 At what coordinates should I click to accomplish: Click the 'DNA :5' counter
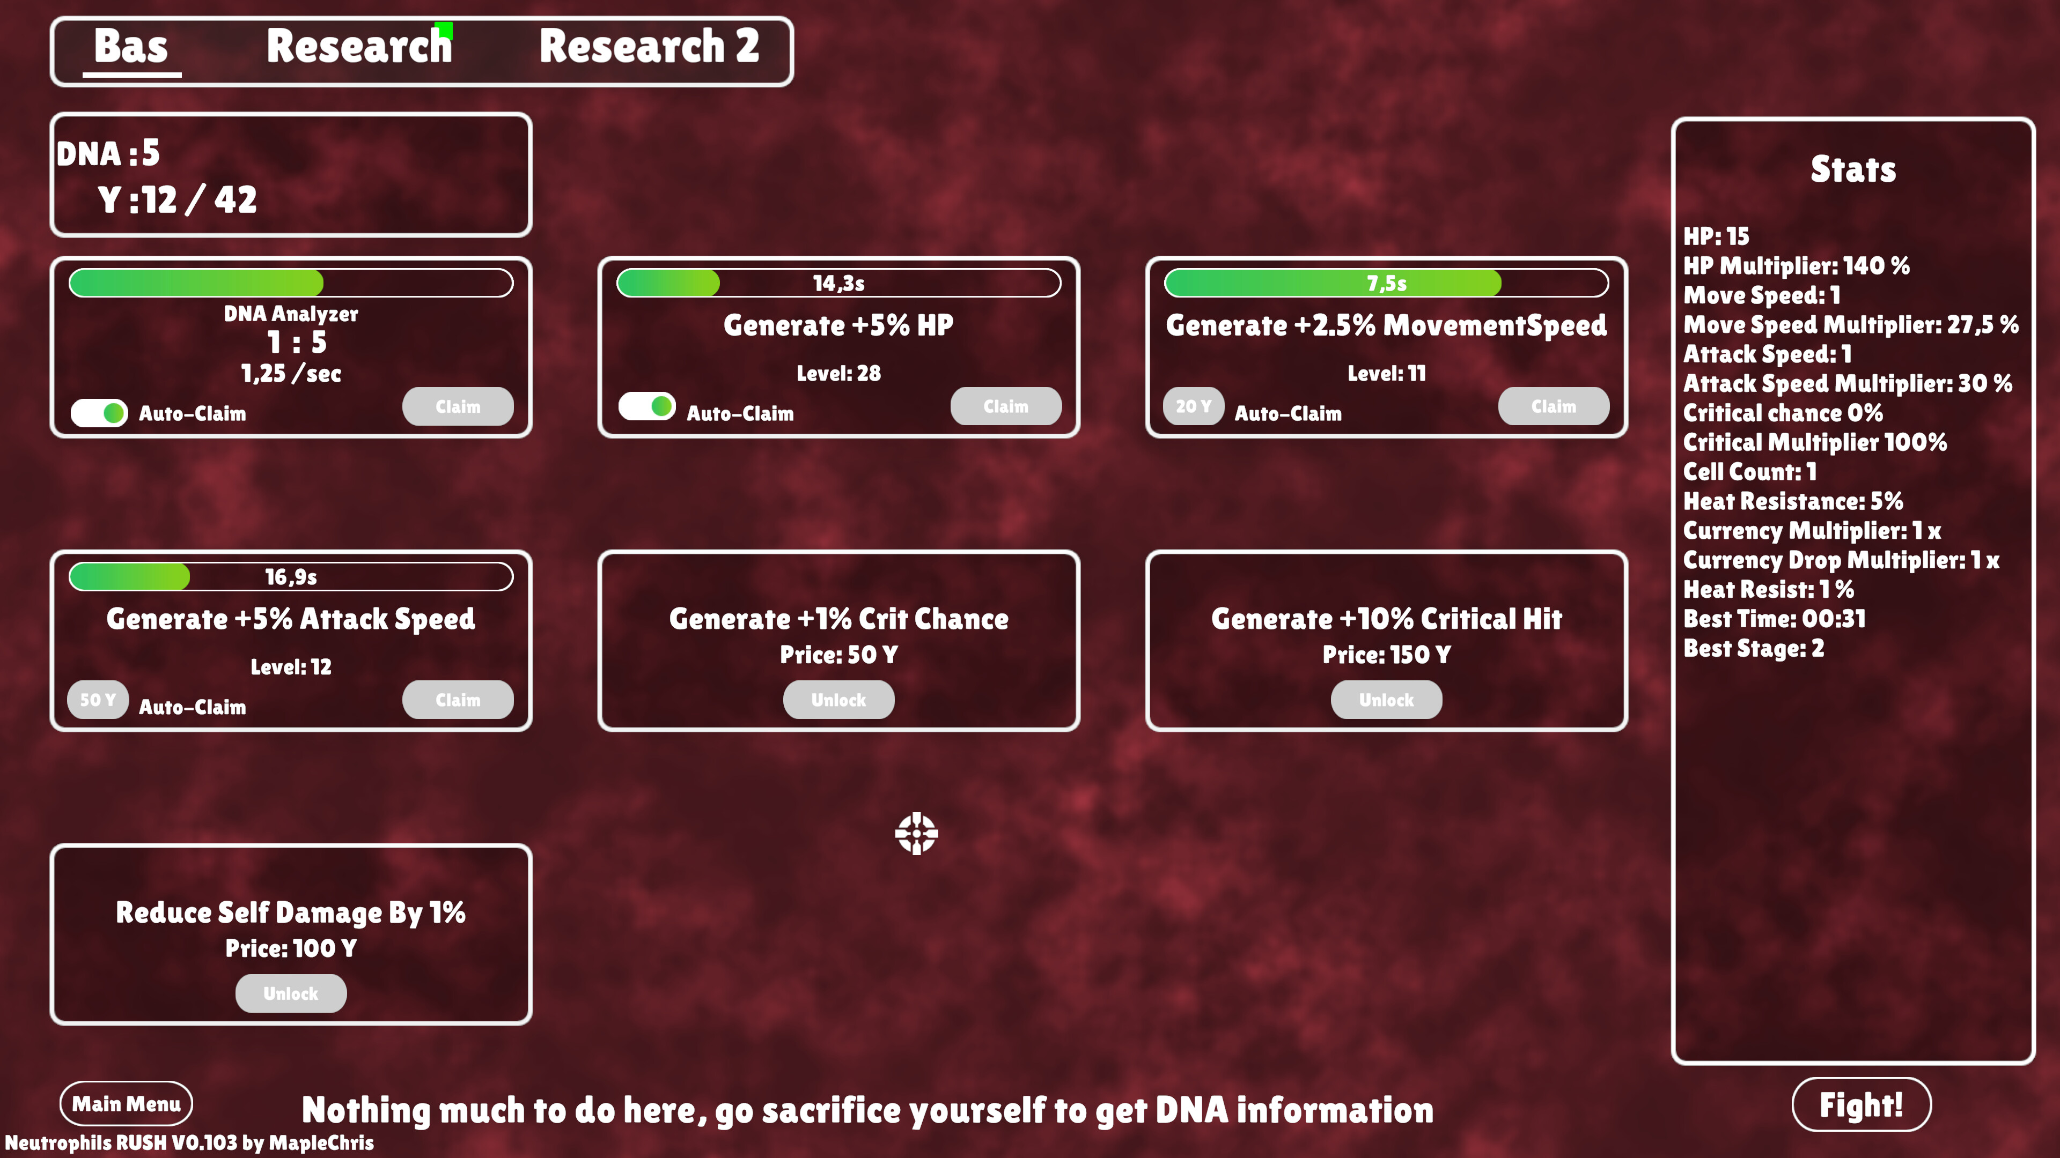tap(108, 153)
